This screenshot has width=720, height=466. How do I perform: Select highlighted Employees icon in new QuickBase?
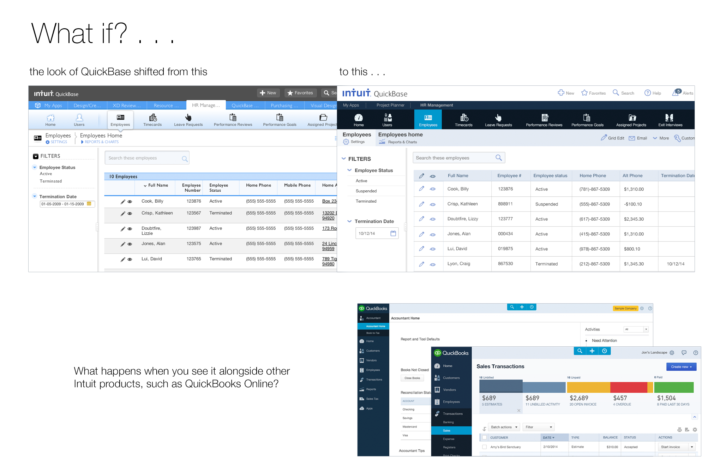tap(428, 119)
